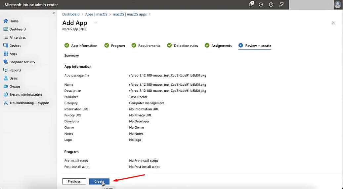Screen dimensions: 343x189
Task: Open the settings gear icon
Action: [261, 5]
